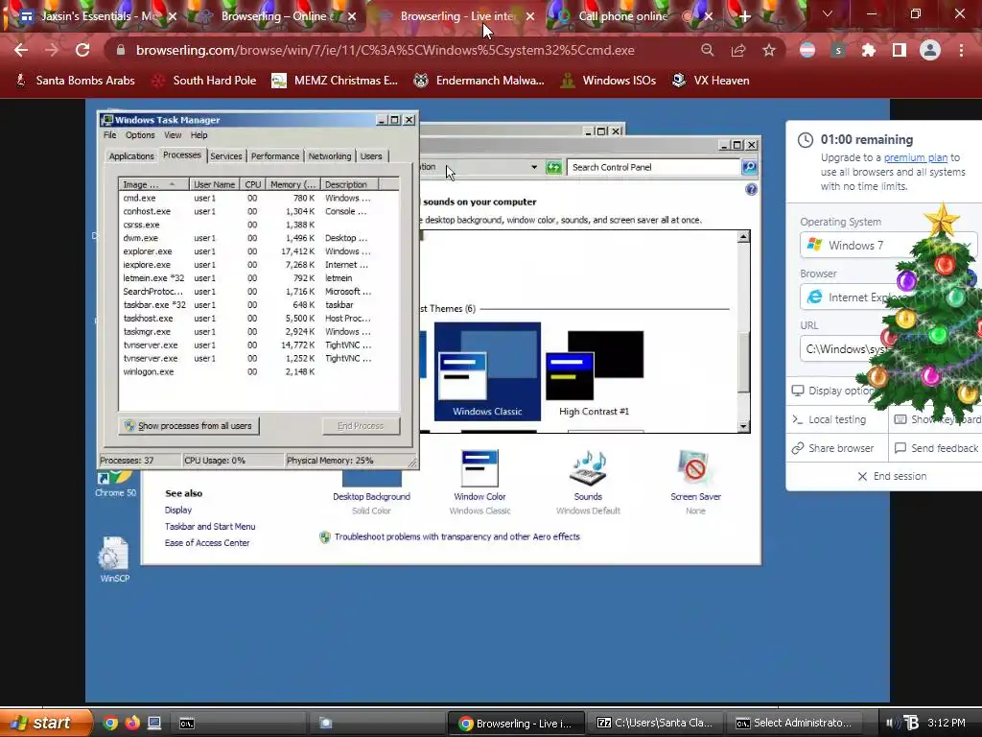Open Chrome three-dot menu
The image size is (982, 737).
[961, 50]
